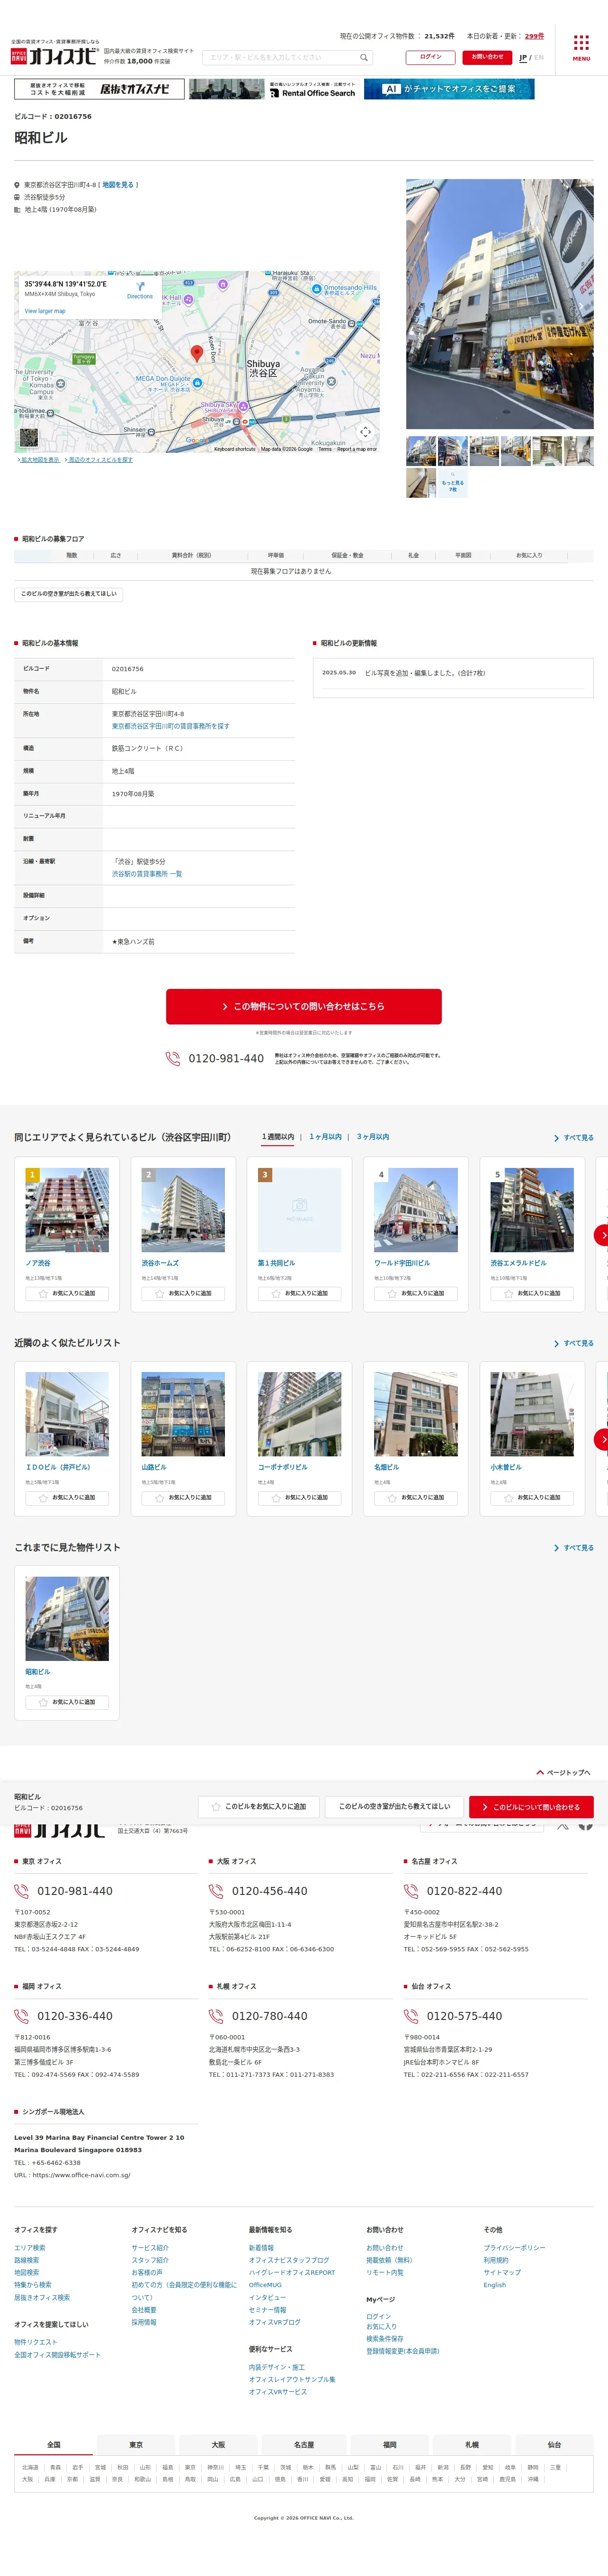This screenshot has height=2576, width=608.
Task: Select the 名古屋 region tab in footer
Action: click(x=304, y=2444)
